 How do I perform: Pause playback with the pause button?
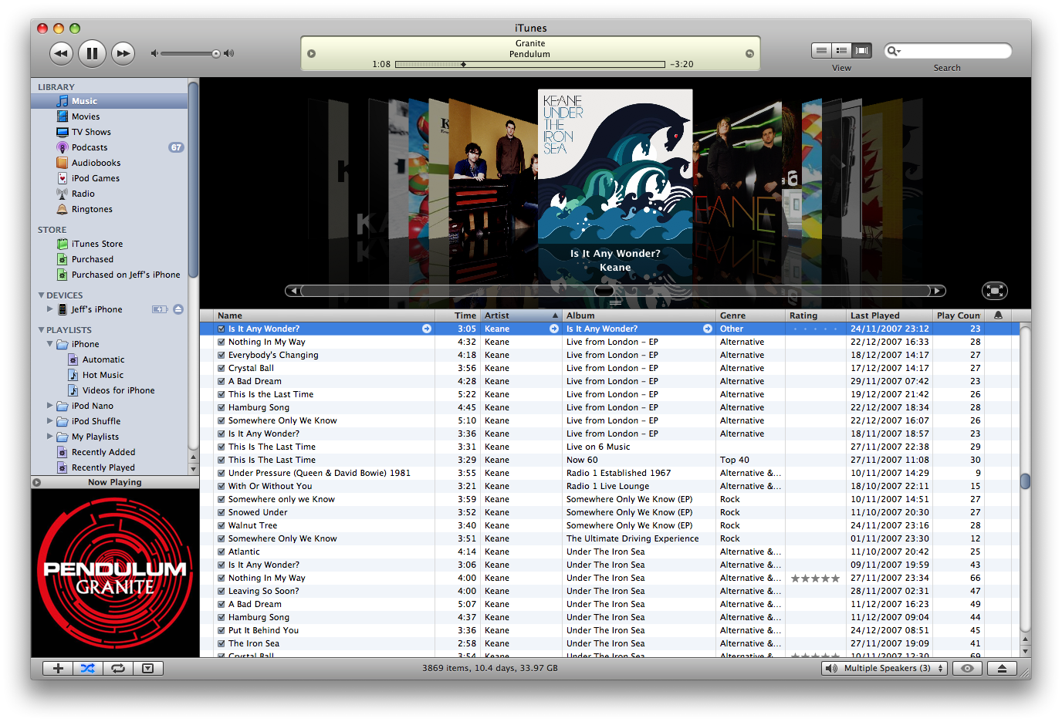click(92, 53)
